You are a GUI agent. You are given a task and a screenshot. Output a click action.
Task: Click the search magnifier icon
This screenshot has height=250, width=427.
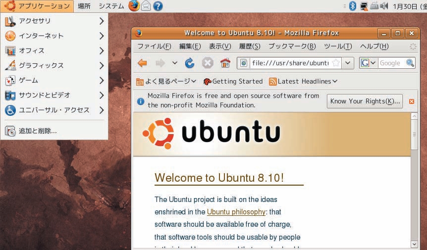click(410, 63)
